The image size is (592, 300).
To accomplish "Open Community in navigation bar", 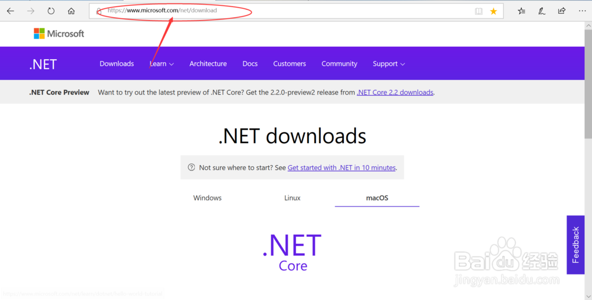I will tap(339, 64).
